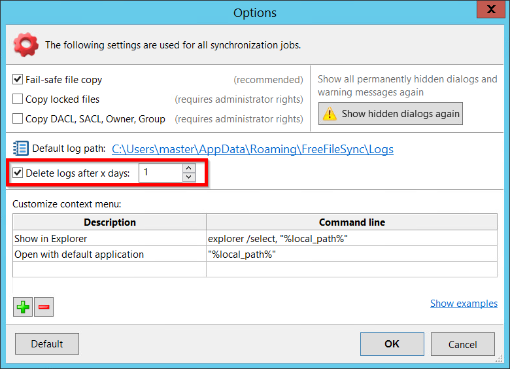
Task: Click the Customize context menu label
Action: (x=67, y=204)
